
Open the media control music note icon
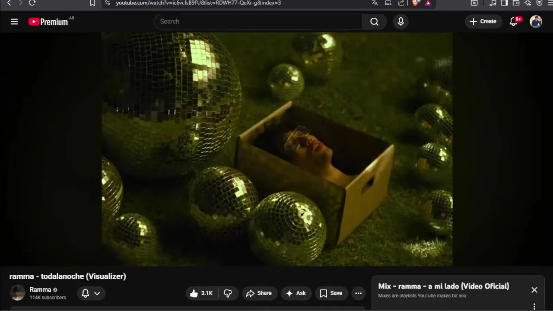tap(493, 3)
